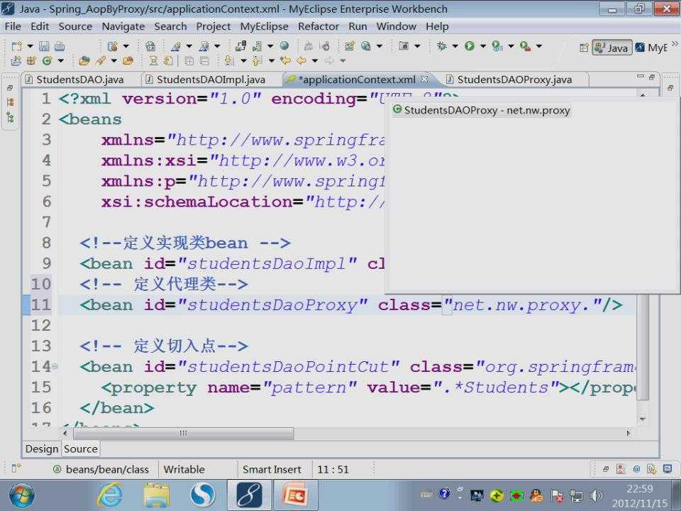The width and height of the screenshot is (681, 511).
Task: Click the Server start/stop icon
Action: click(x=257, y=45)
